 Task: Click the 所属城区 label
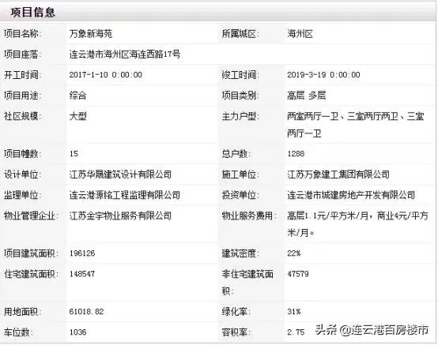pyautogui.click(x=240, y=34)
